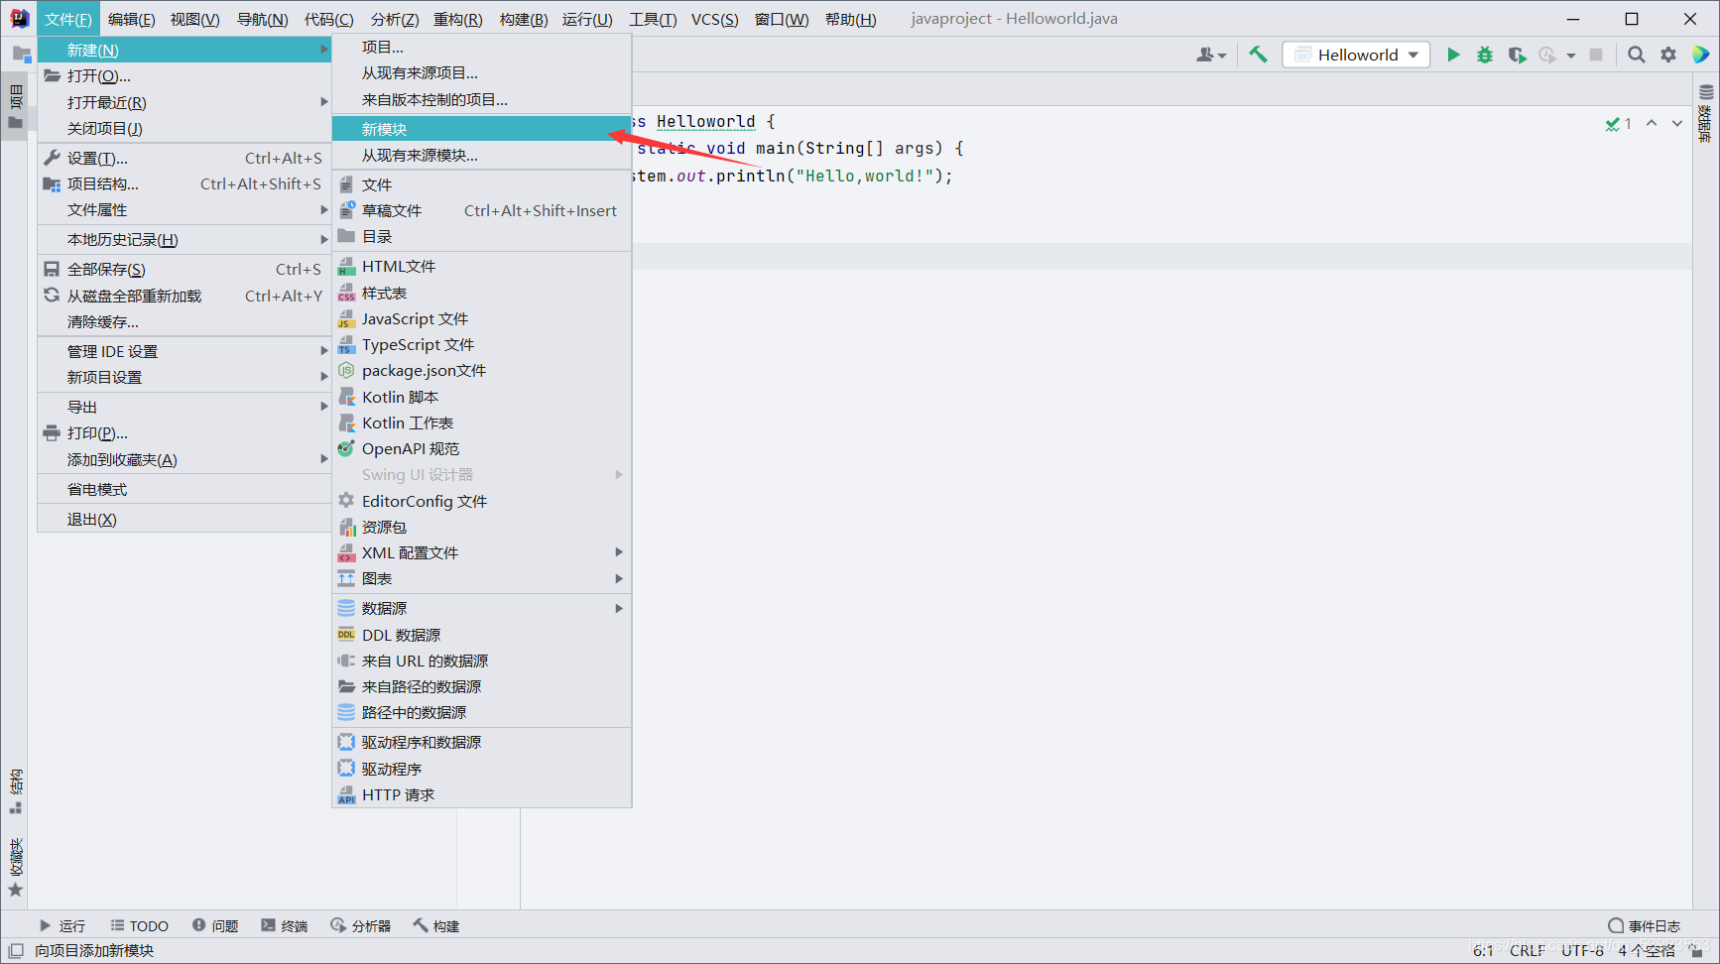This screenshot has width=1720, height=964.
Task: Expand the 新项目设置 submenu
Action: (184, 377)
